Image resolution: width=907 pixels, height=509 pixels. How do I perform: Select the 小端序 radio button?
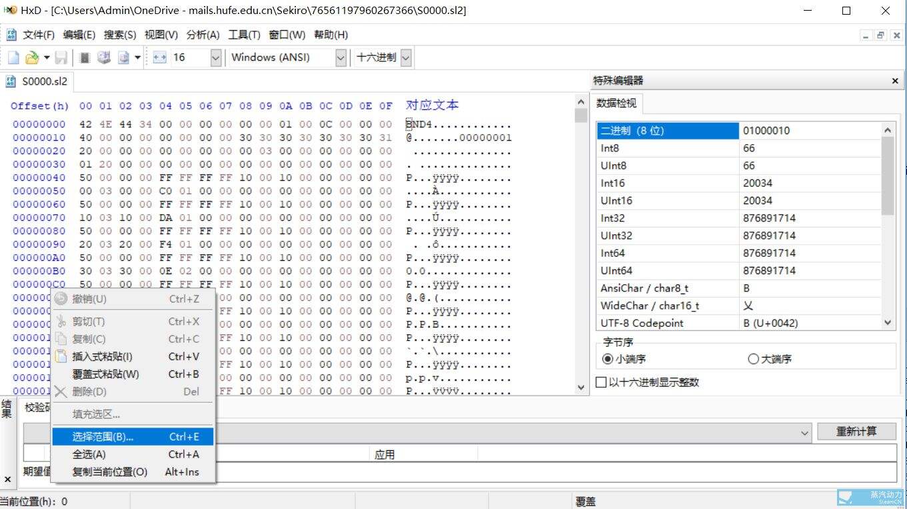coord(606,359)
